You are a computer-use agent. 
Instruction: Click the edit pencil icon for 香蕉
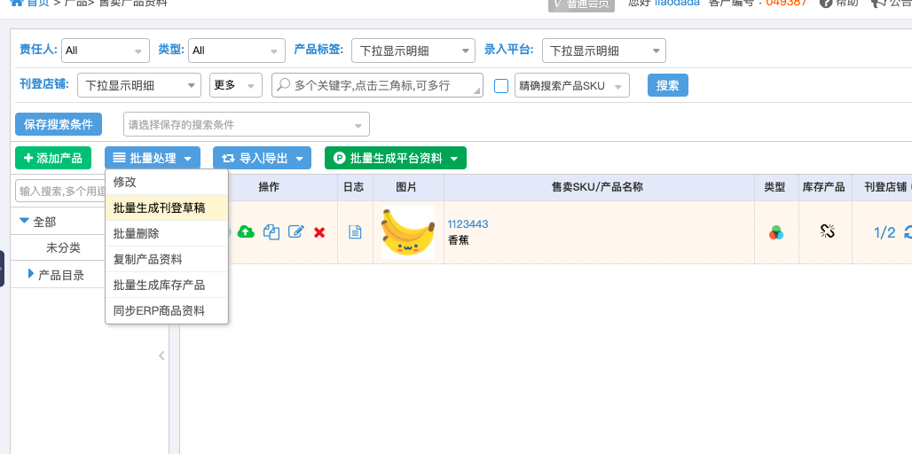coord(296,232)
